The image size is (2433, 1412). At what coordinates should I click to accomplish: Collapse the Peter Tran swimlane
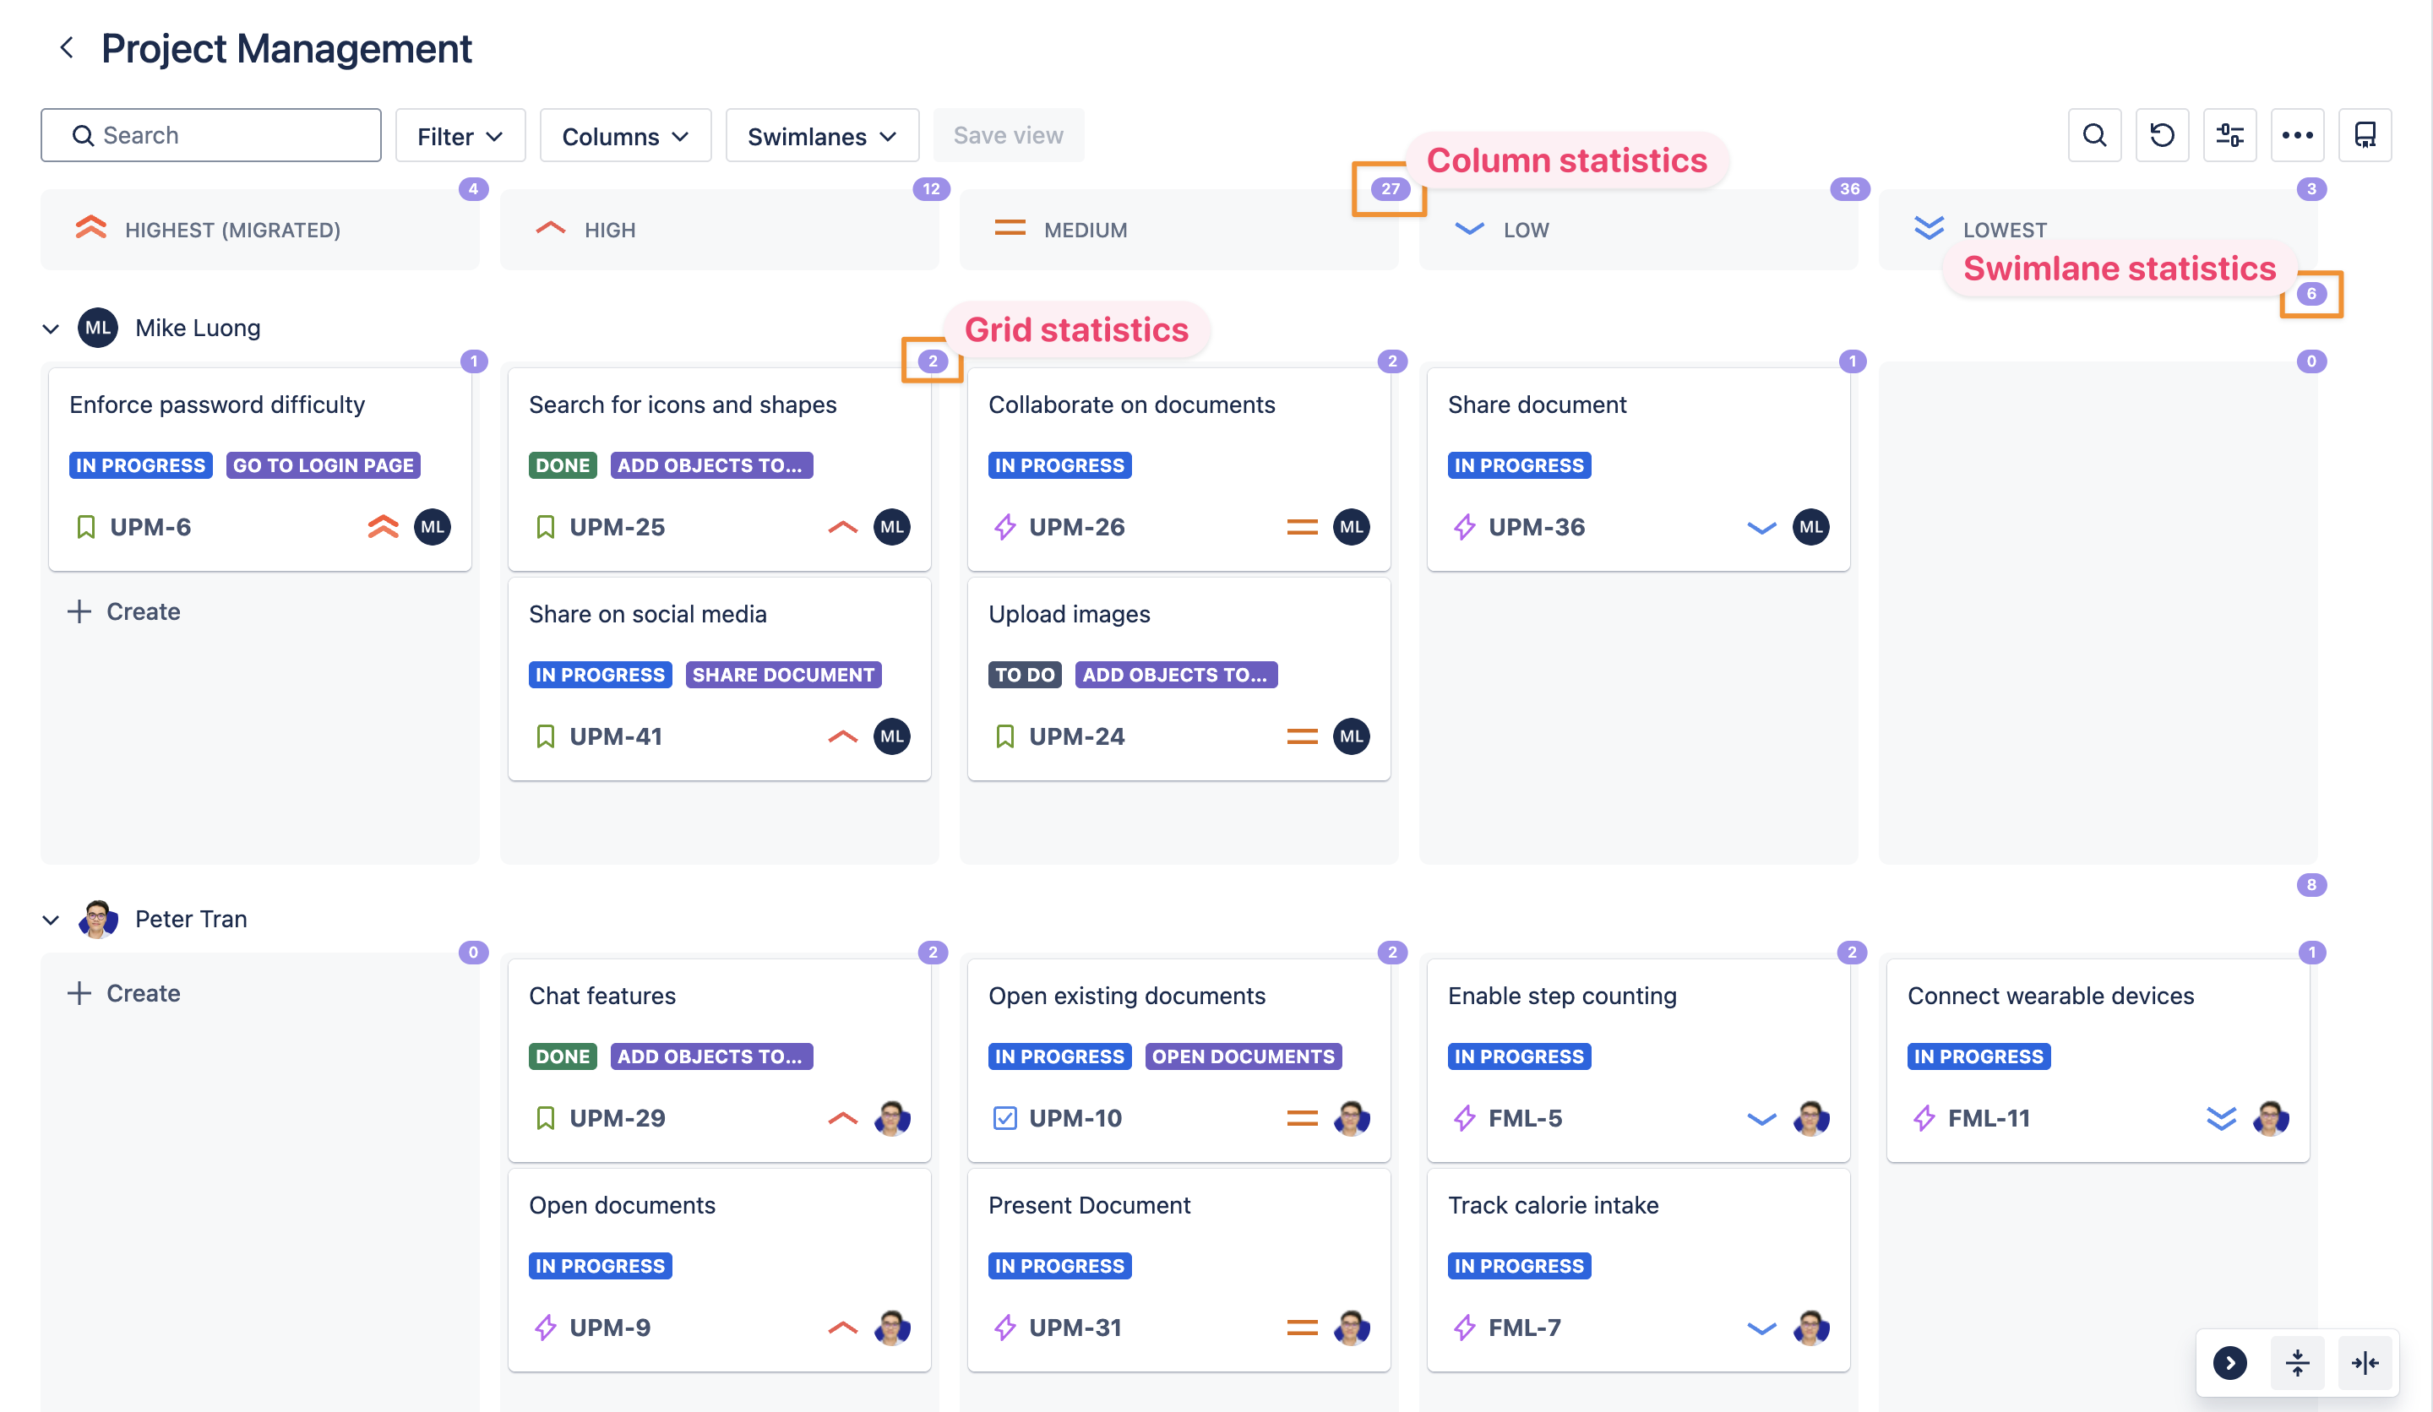click(52, 920)
